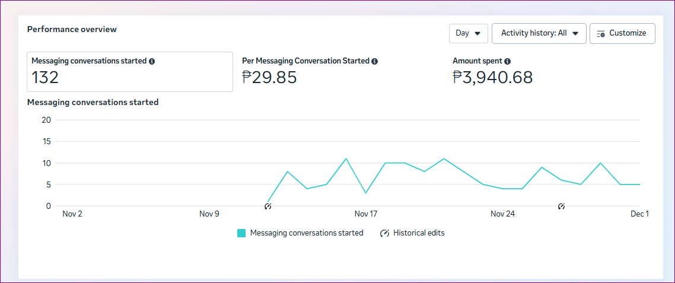Open the Day granularity dropdown
The height and width of the screenshot is (283, 675).
click(468, 34)
